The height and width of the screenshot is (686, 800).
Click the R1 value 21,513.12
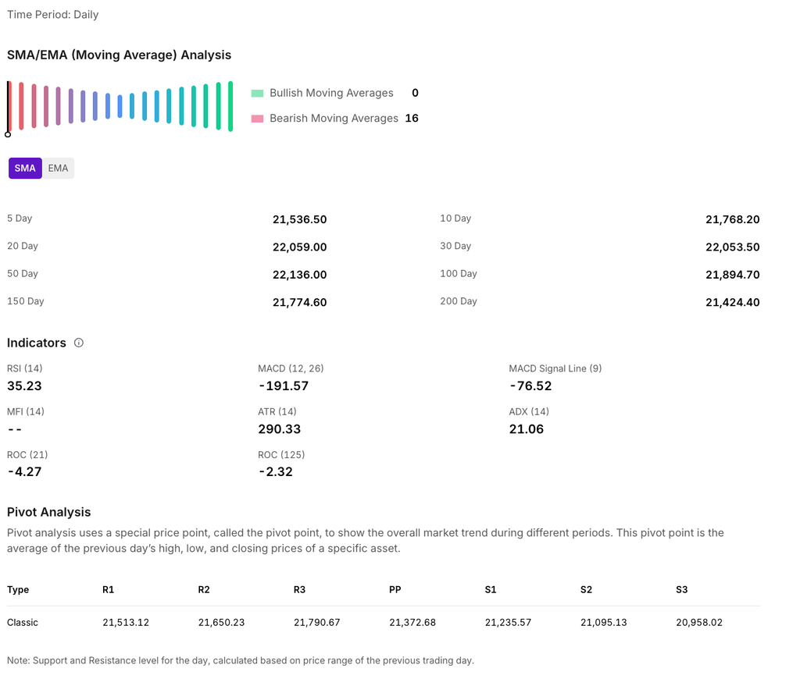pyautogui.click(x=125, y=623)
